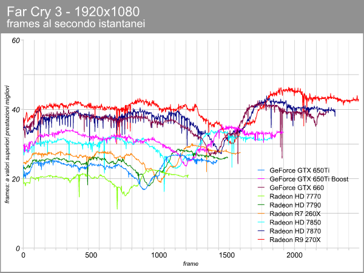
Task: Click the orange line swatch for R7 260X
Action: point(261,214)
